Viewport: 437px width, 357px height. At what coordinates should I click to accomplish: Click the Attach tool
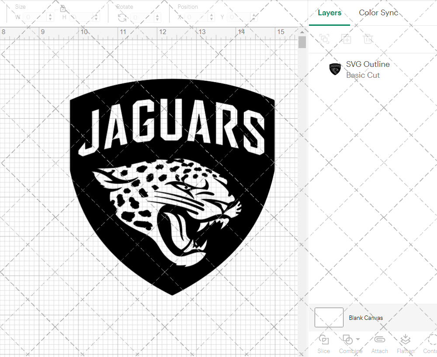click(x=379, y=344)
